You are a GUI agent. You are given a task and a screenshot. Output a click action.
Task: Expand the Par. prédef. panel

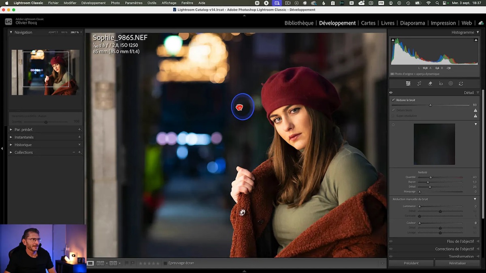click(x=11, y=129)
